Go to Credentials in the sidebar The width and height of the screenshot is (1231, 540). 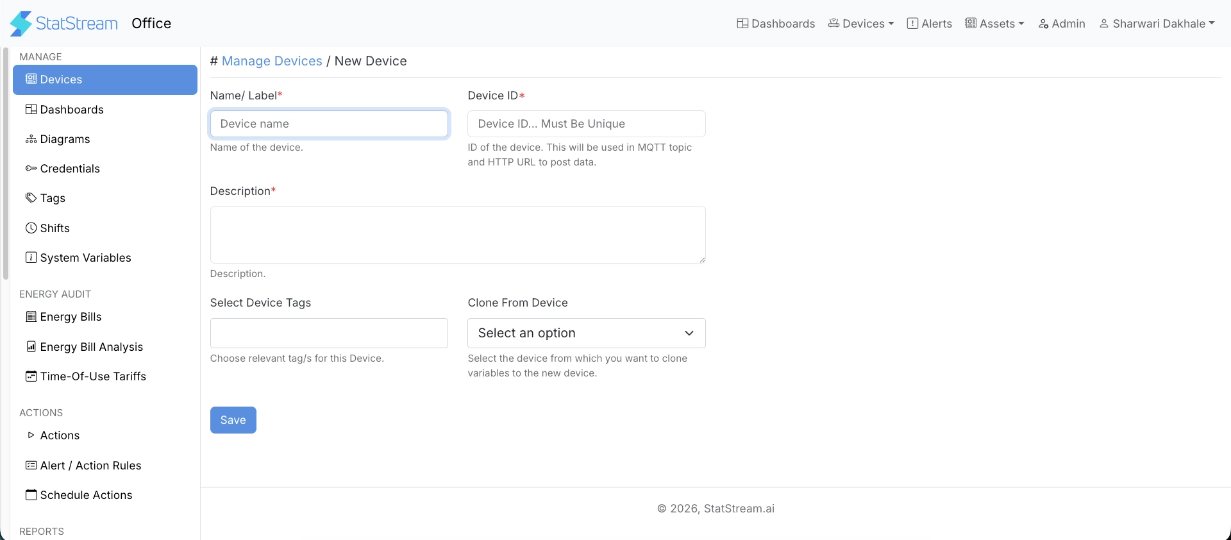(105, 169)
